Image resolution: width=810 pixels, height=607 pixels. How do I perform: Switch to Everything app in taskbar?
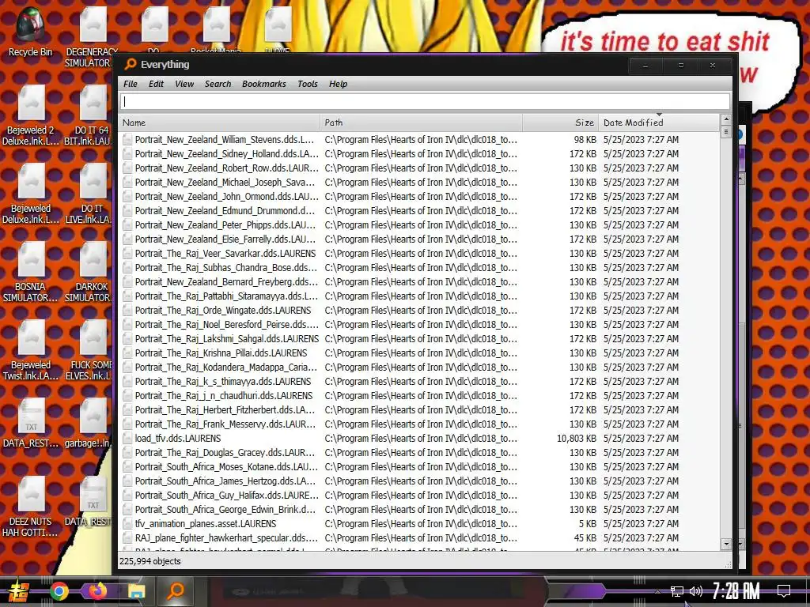[x=176, y=590]
